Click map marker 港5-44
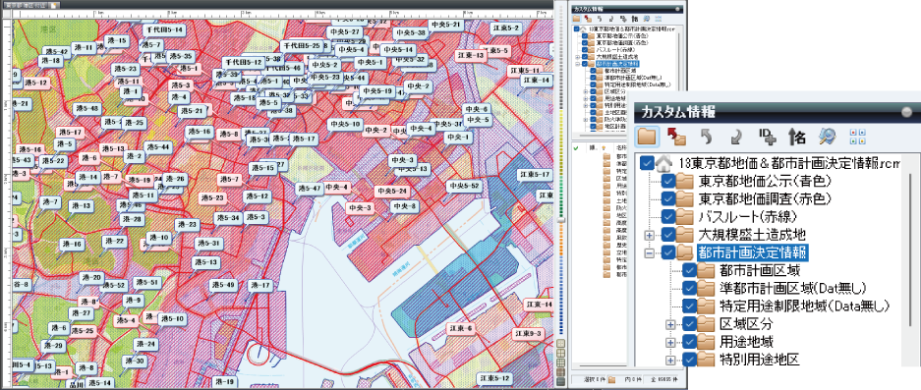The width and height of the screenshot is (921, 390). (x=158, y=146)
